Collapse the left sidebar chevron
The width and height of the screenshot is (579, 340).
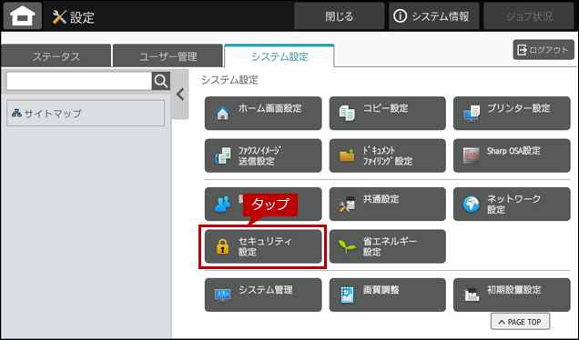click(180, 95)
